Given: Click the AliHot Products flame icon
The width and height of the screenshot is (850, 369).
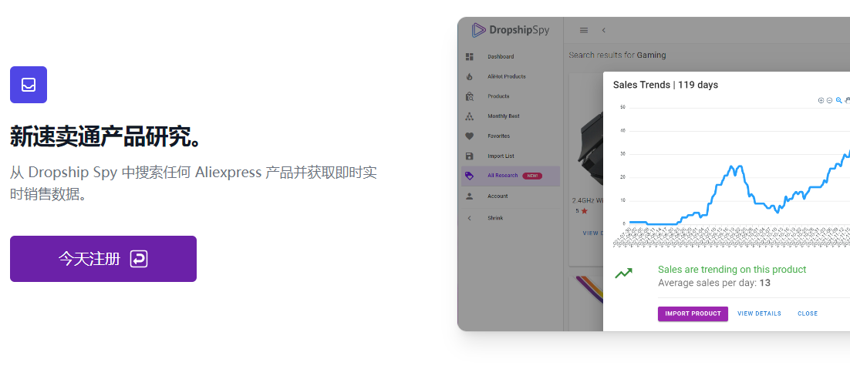Looking at the screenshot, I should tap(470, 76).
